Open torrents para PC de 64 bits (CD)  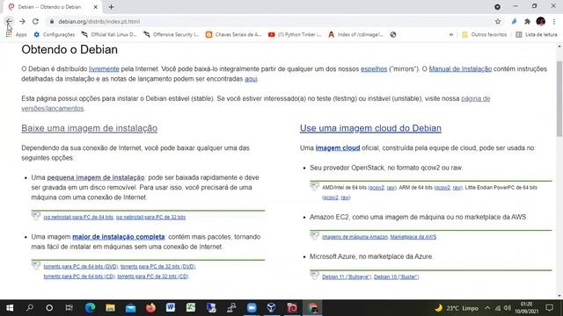[x=79, y=276]
